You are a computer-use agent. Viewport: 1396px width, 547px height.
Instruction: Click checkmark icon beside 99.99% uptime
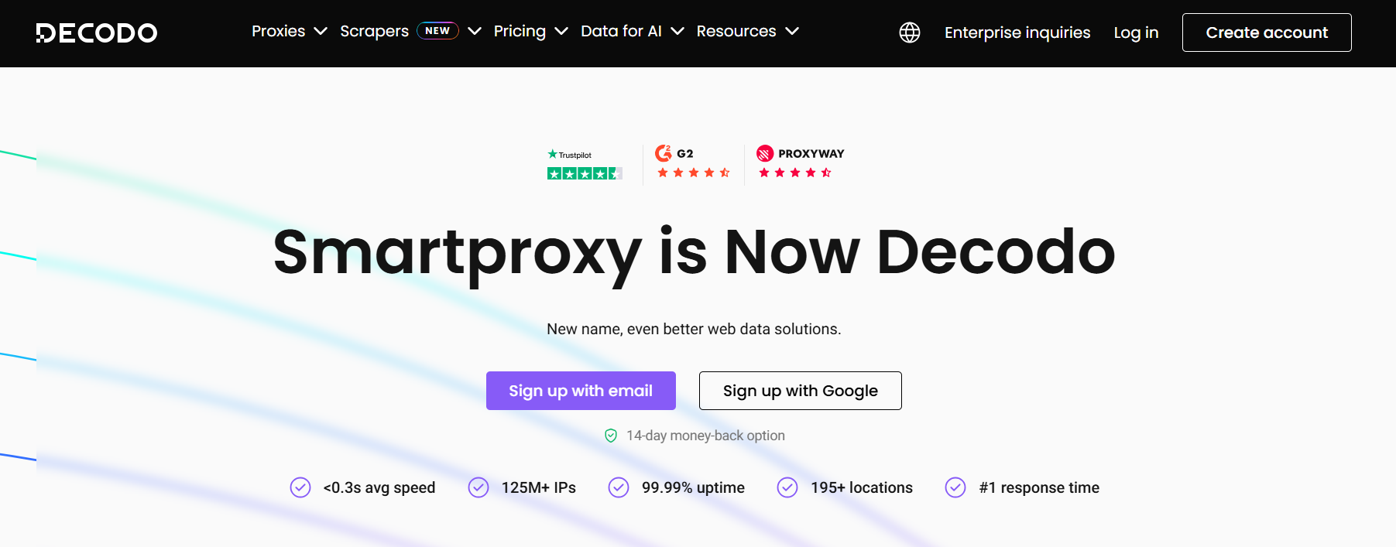click(x=619, y=487)
